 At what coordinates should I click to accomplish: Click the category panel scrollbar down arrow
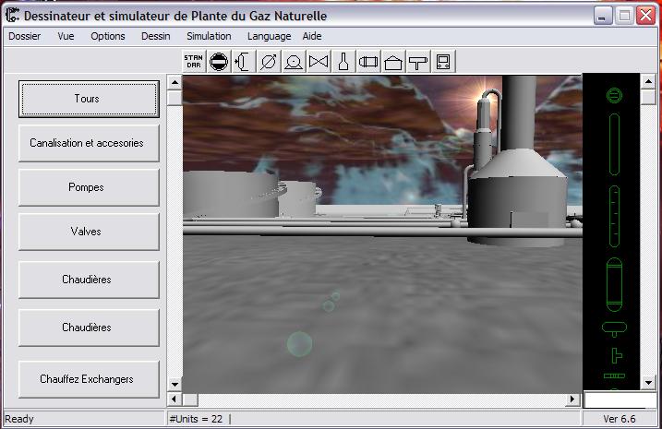[x=175, y=385]
